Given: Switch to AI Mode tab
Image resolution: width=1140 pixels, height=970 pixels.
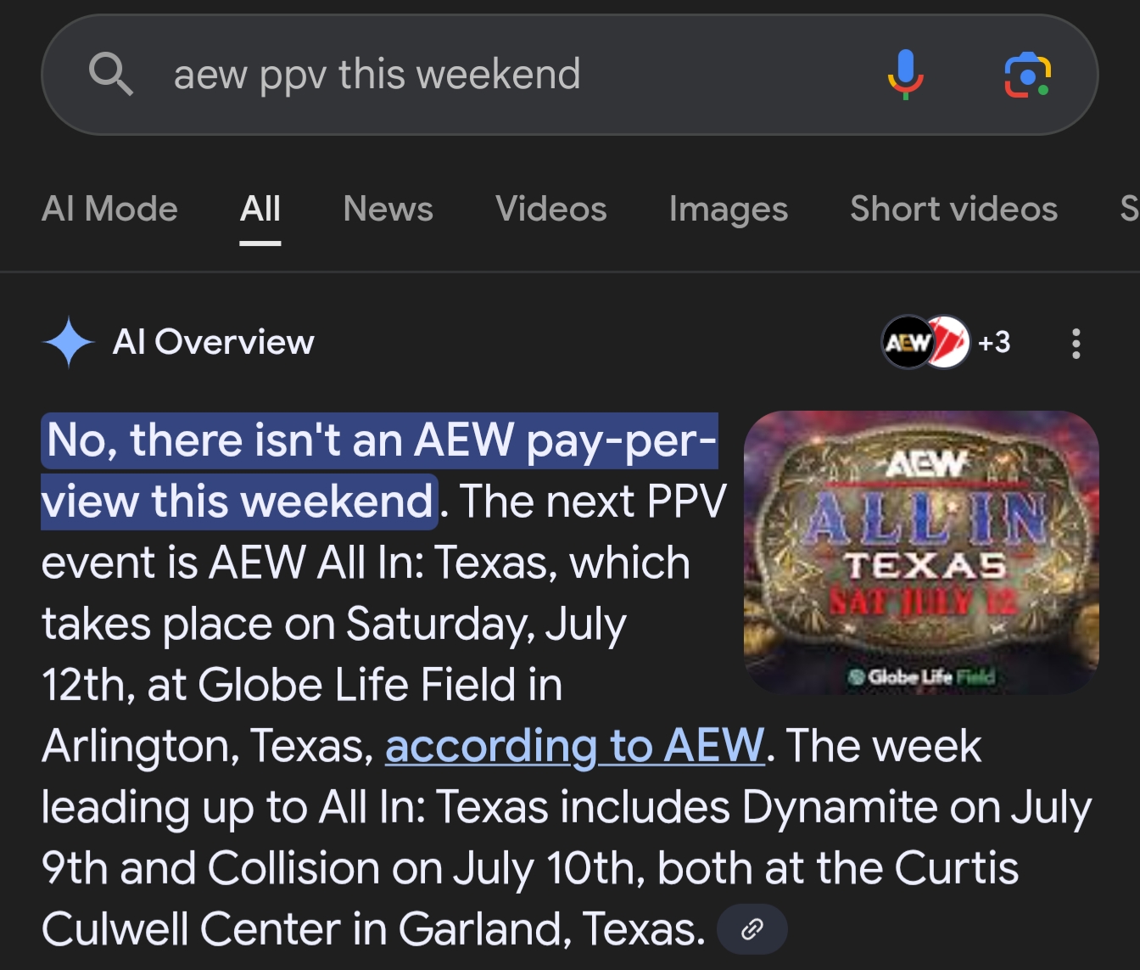Looking at the screenshot, I should point(109,209).
